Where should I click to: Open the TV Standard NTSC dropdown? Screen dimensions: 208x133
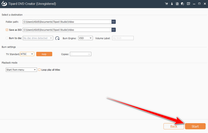pos(27,54)
